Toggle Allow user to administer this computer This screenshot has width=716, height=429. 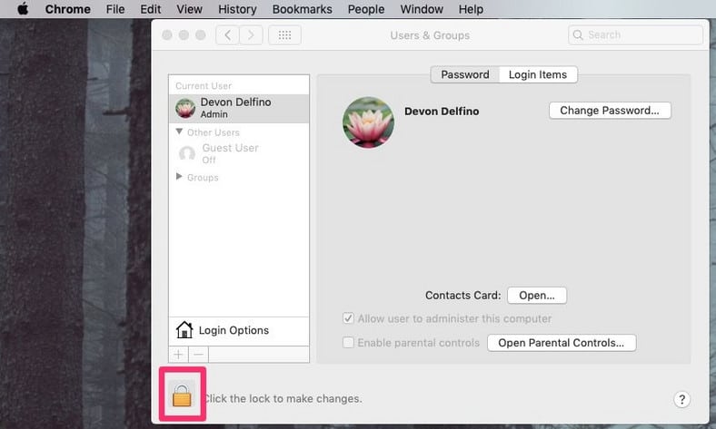348,318
